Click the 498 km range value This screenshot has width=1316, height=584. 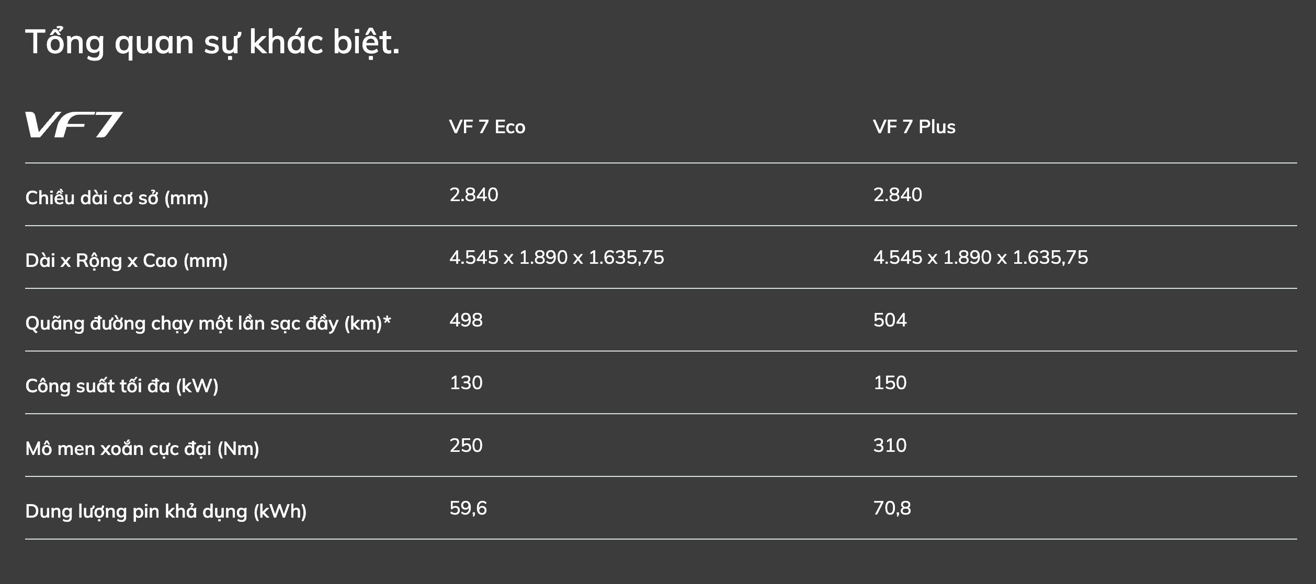click(x=466, y=320)
